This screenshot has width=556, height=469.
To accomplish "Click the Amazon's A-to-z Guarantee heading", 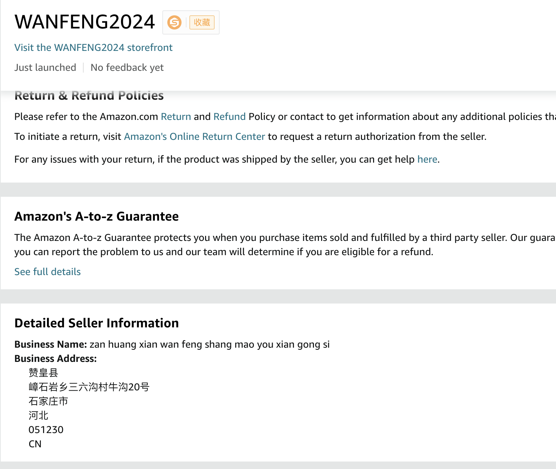I will click(x=96, y=216).
